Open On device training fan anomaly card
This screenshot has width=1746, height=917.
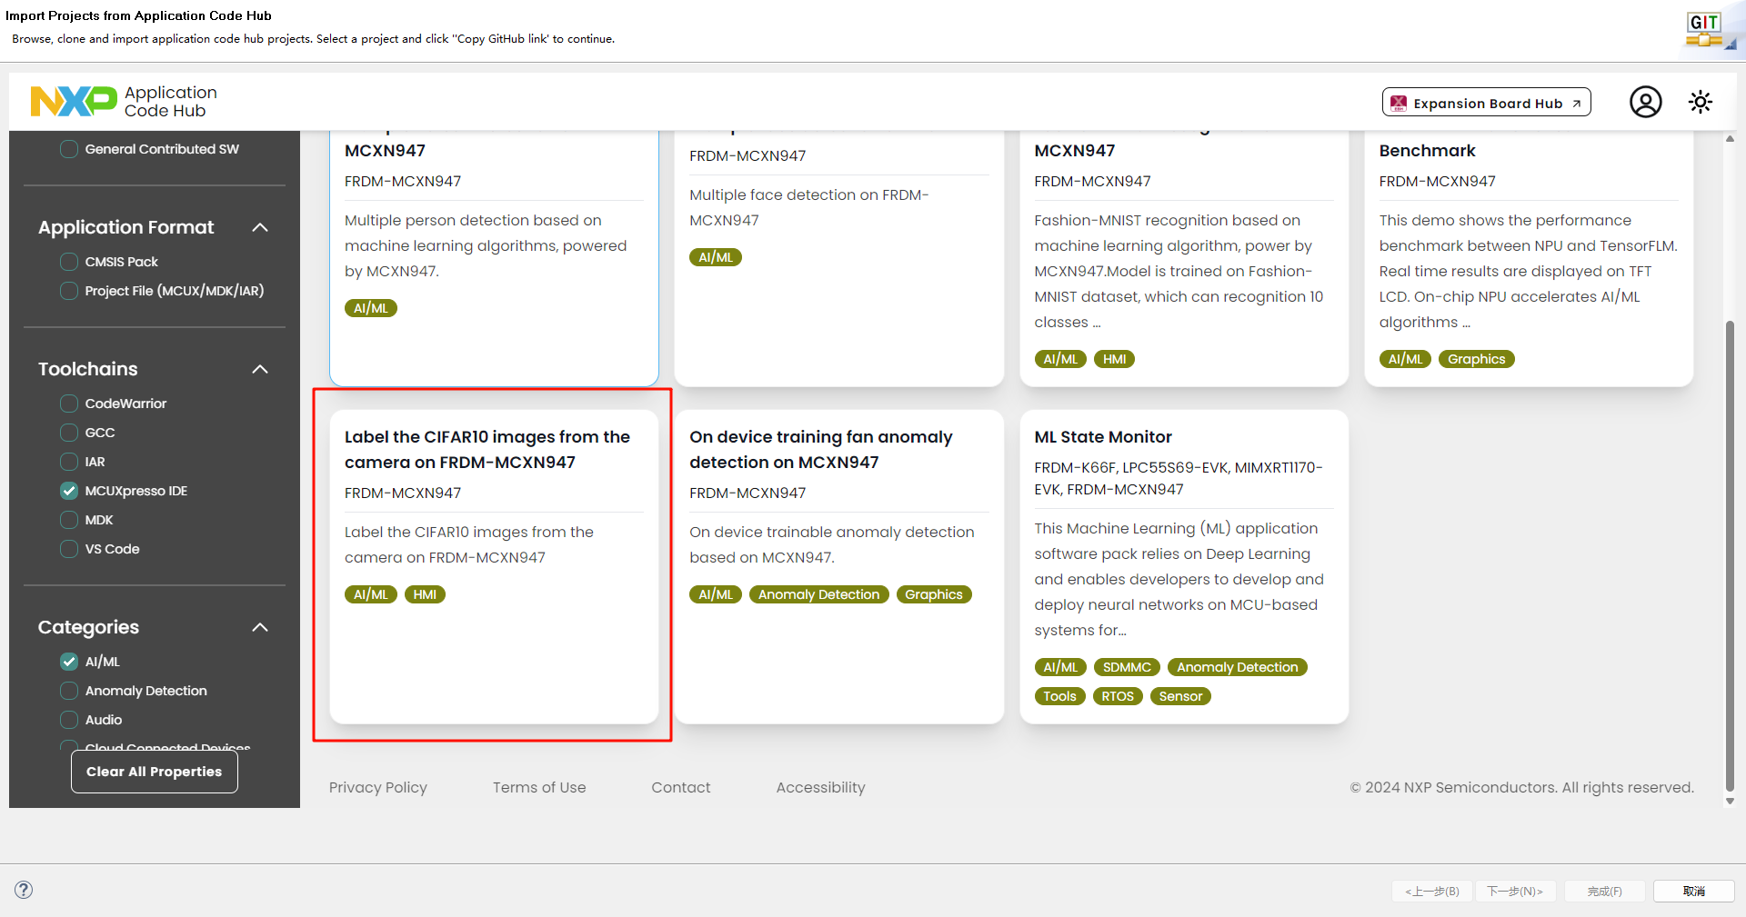click(x=838, y=566)
